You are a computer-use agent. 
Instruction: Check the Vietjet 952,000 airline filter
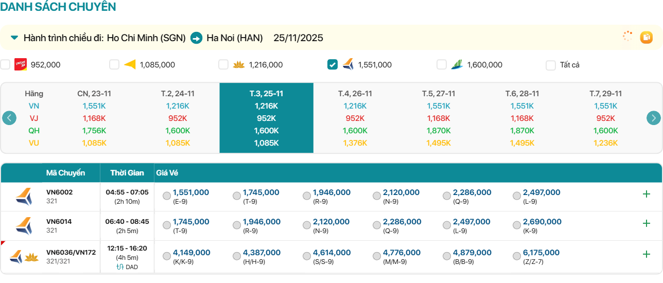click(x=5, y=64)
